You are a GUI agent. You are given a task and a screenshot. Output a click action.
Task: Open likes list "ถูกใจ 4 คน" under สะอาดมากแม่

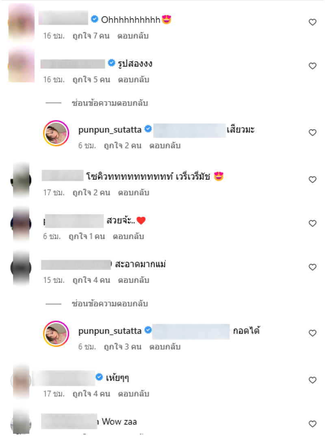click(91, 280)
